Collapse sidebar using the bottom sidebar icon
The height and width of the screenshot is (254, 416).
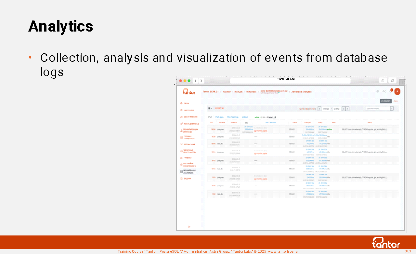coord(189,227)
